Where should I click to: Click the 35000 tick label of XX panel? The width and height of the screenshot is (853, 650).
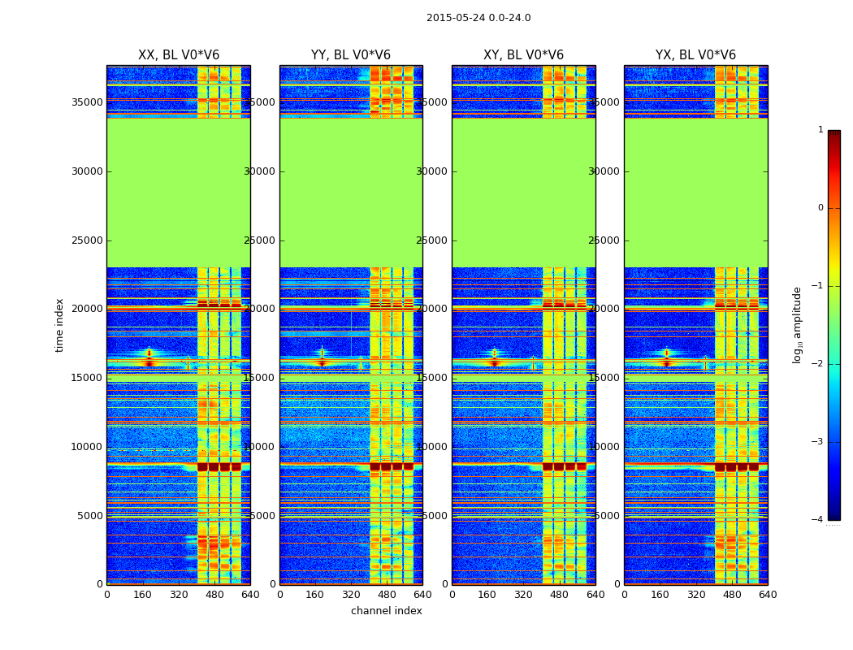tap(87, 102)
